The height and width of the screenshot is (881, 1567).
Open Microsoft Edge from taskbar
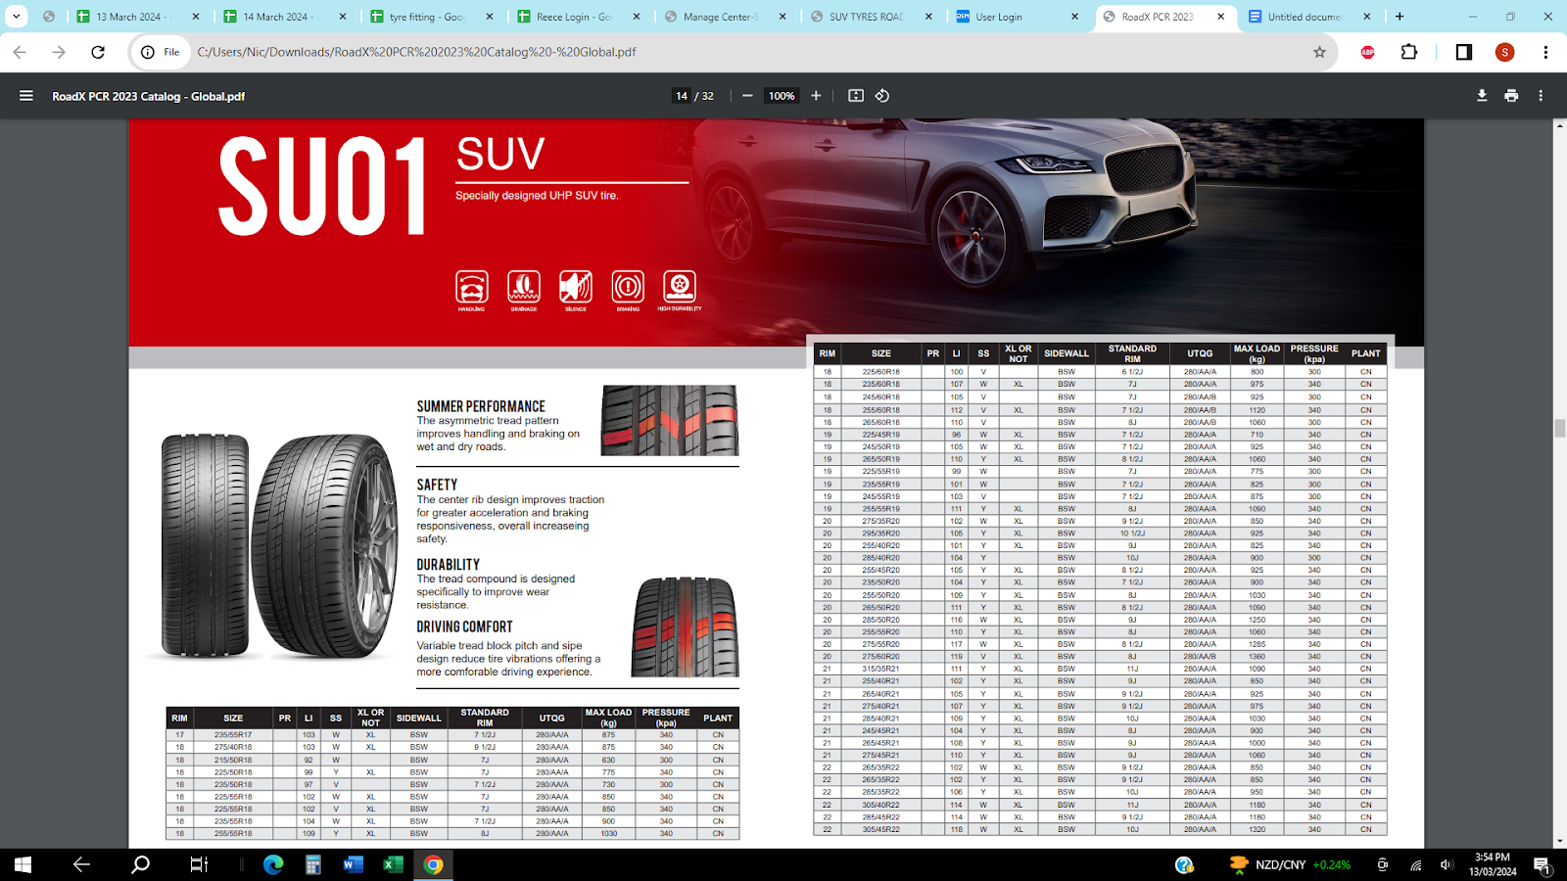[x=273, y=864]
